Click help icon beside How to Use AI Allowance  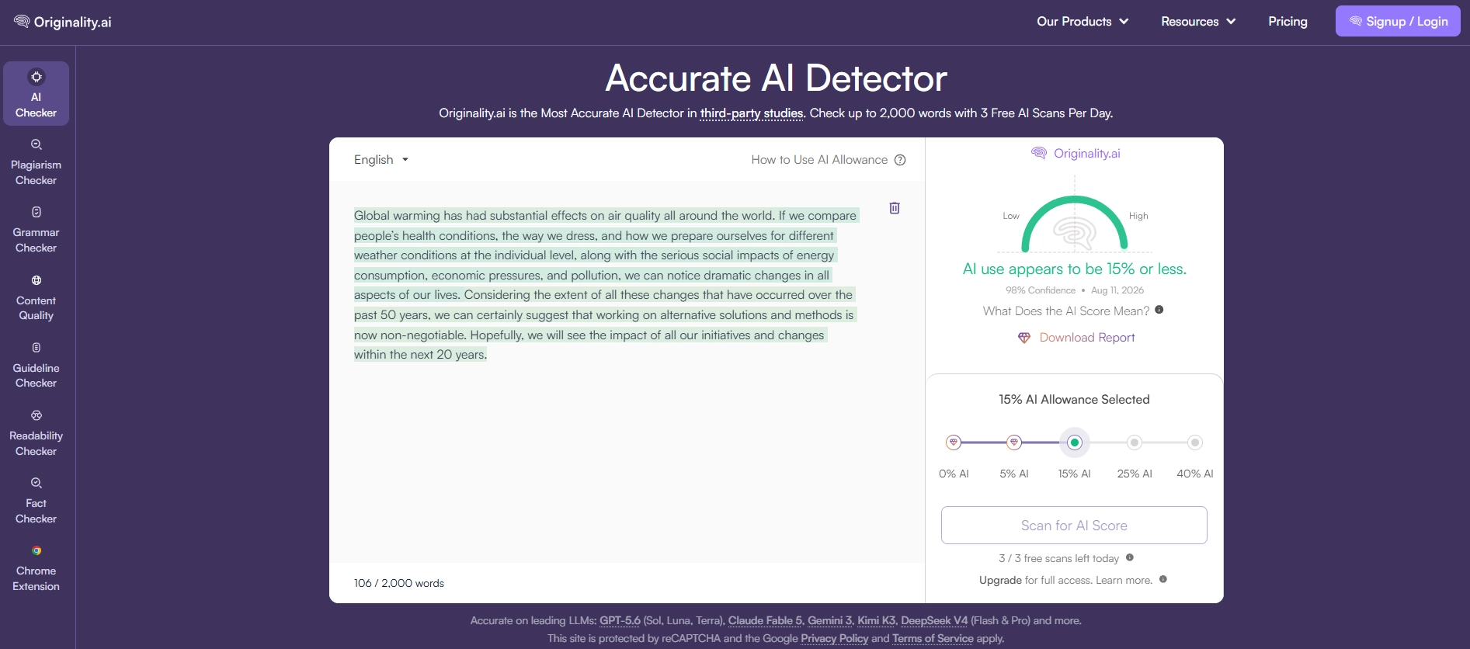[900, 160]
